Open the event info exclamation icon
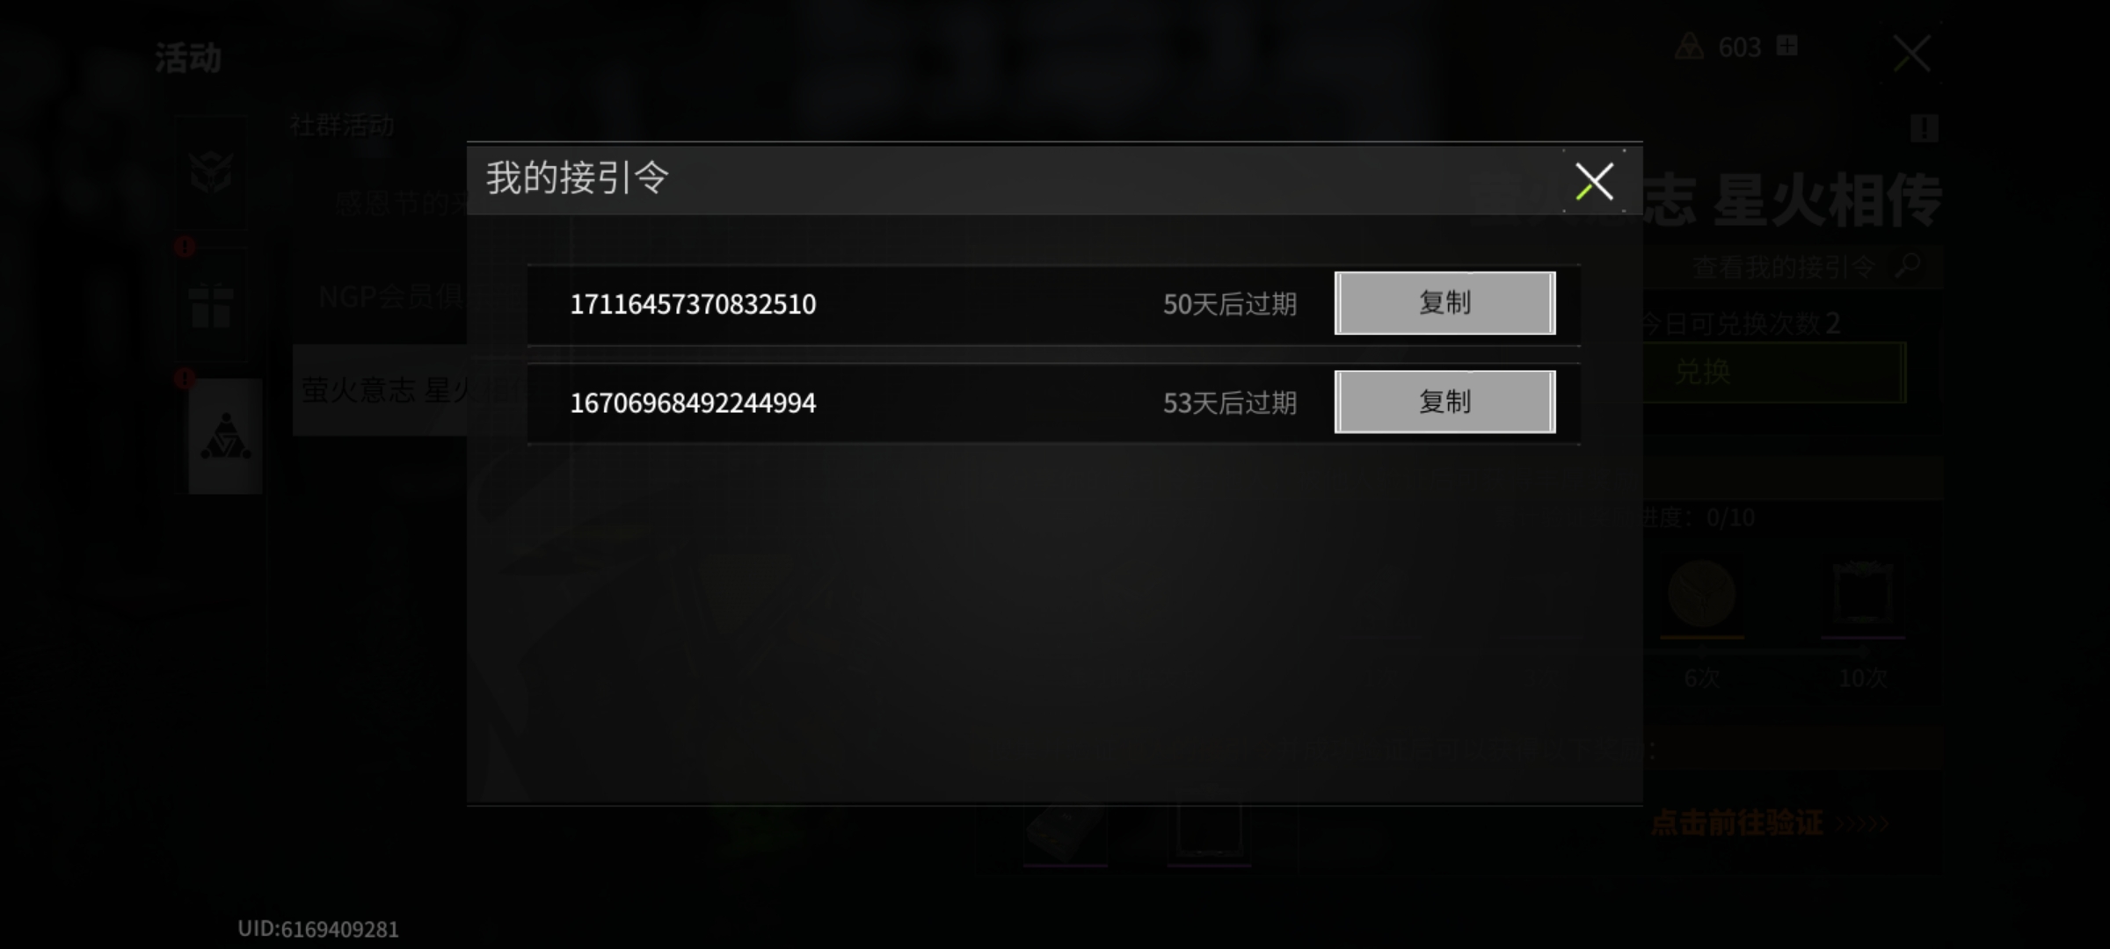The width and height of the screenshot is (2110, 949). (1924, 128)
